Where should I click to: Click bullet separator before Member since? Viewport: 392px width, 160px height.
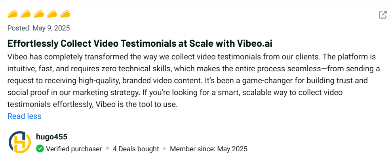164,149
